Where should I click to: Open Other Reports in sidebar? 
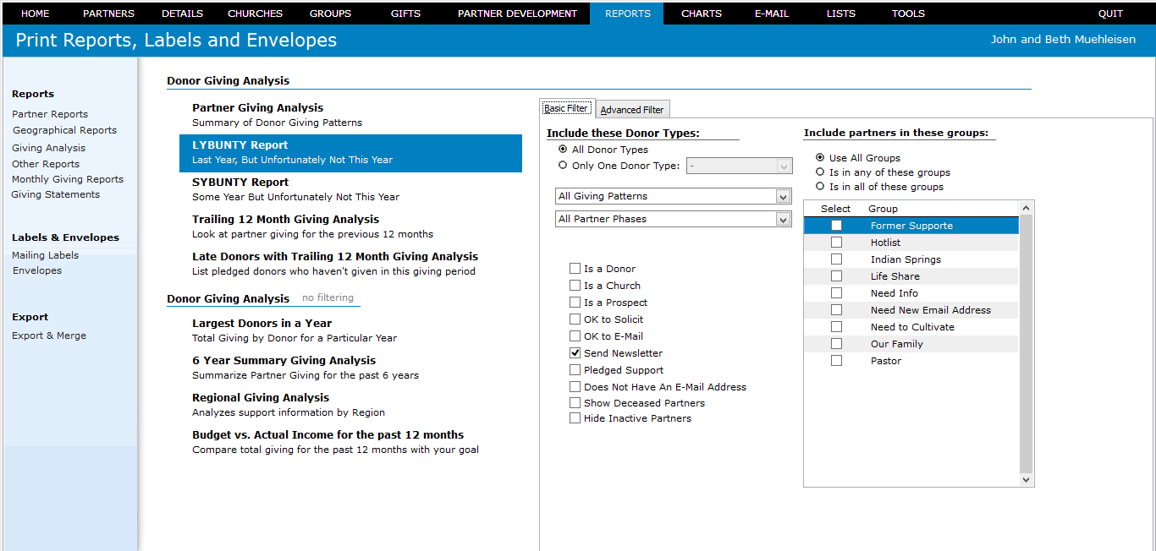[x=46, y=164]
